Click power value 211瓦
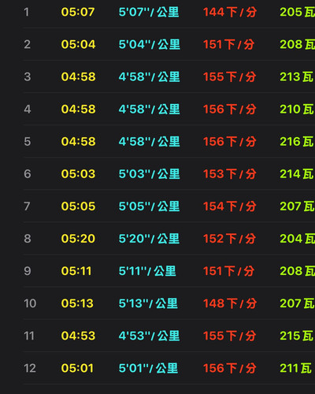The height and width of the screenshot is (394, 315). (296, 368)
